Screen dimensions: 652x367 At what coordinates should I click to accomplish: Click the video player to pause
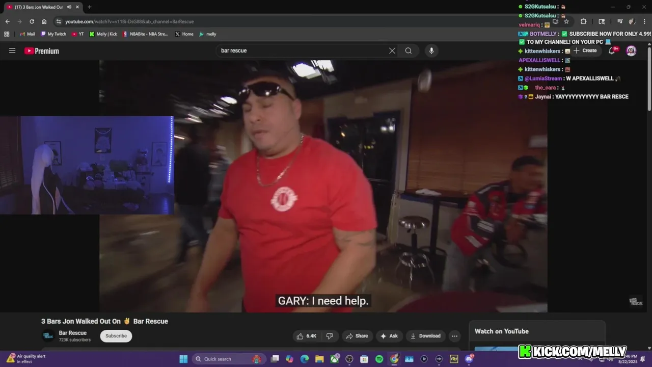[x=323, y=186]
